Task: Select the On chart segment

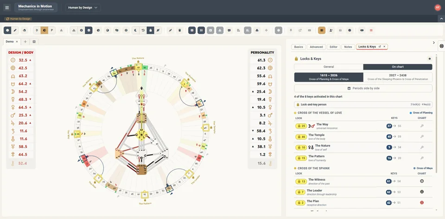Action: (x=398, y=67)
